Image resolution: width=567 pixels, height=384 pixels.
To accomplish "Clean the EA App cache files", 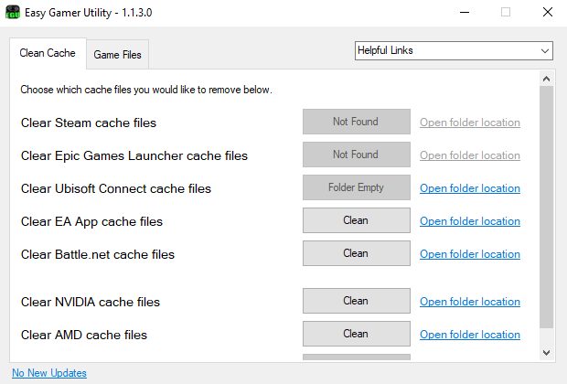I will point(357,220).
